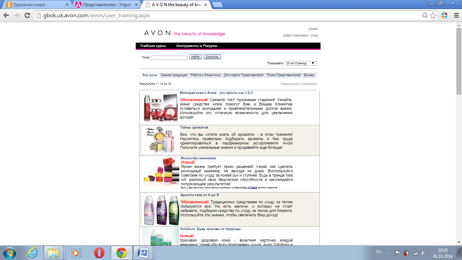462x260 pixels.
Task: Switch to the Представителям tab
Action: [x=107, y=5]
